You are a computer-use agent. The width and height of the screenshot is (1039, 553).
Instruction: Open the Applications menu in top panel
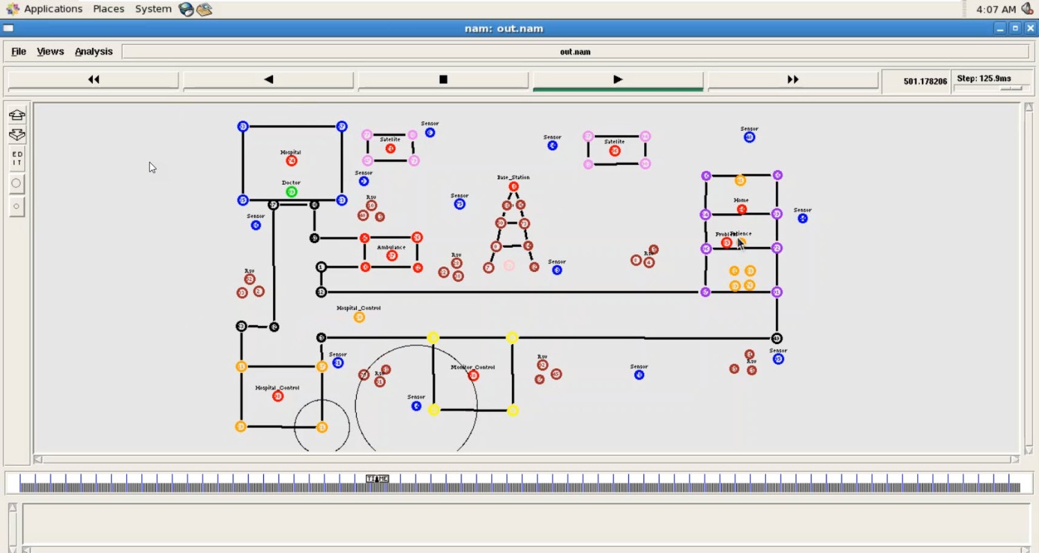pyautogui.click(x=53, y=9)
